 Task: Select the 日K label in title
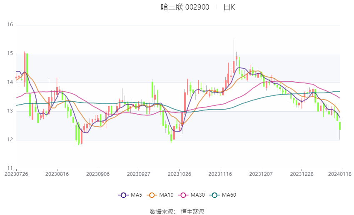229,7
